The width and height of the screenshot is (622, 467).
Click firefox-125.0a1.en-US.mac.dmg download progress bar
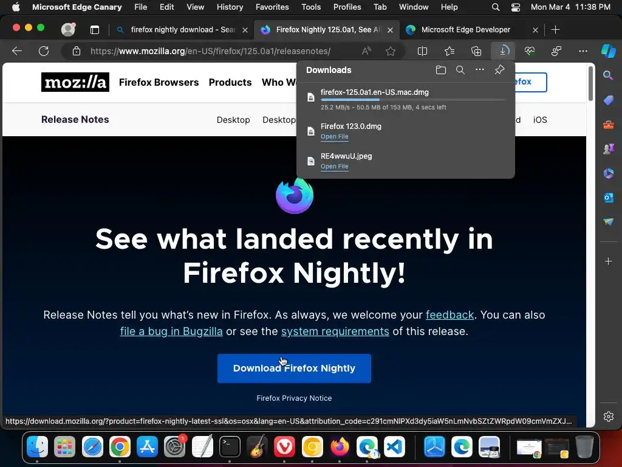[x=413, y=100]
